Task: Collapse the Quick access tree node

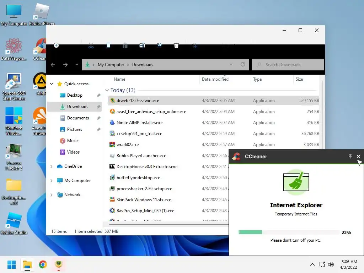Action: tap(51, 84)
